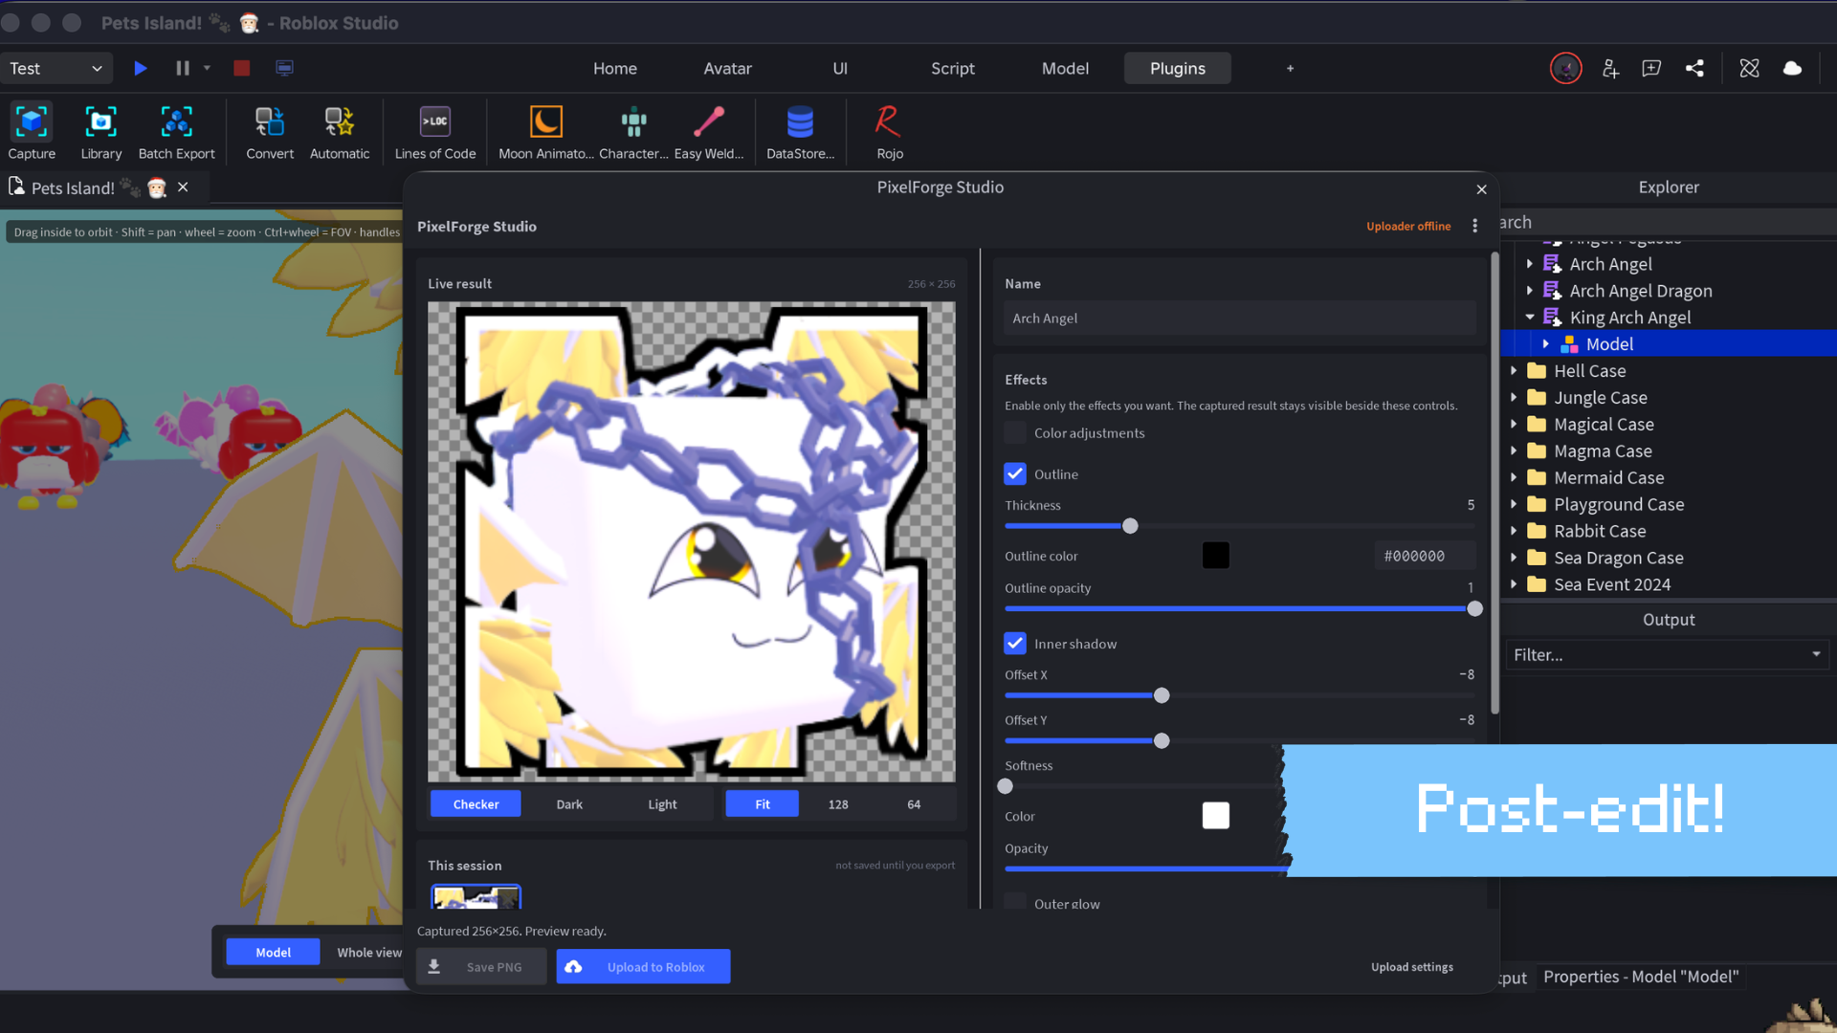Enable the Outer glow checkbox

pyautogui.click(x=1015, y=902)
